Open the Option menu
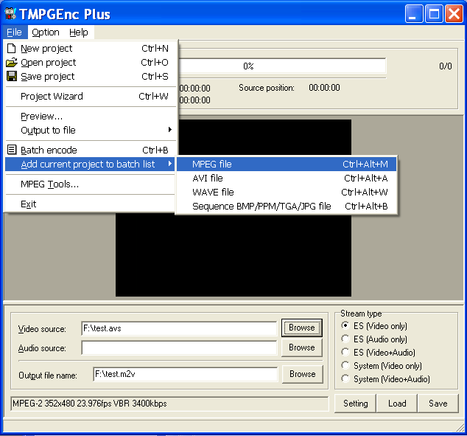This screenshot has width=467, height=436. pyautogui.click(x=46, y=32)
